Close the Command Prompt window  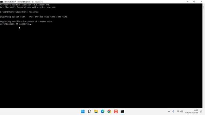point(201,2)
